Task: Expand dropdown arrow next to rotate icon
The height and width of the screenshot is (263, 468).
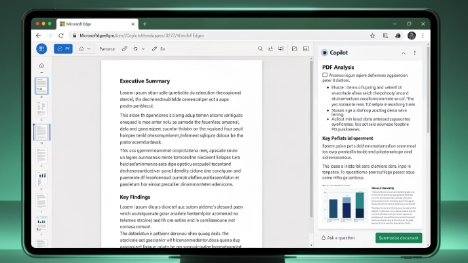Action: (143, 49)
